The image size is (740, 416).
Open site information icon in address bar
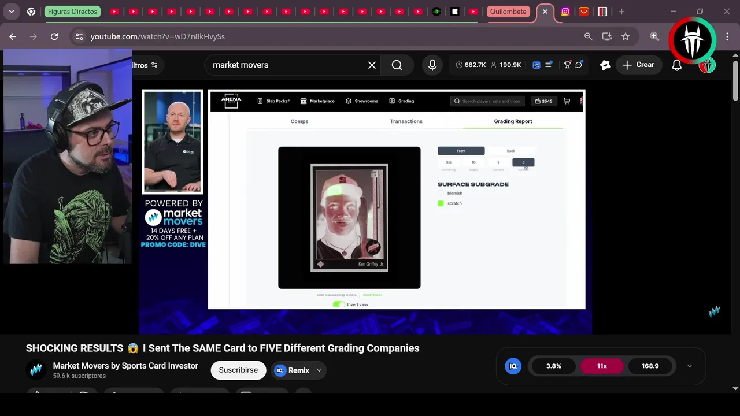tap(79, 36)
